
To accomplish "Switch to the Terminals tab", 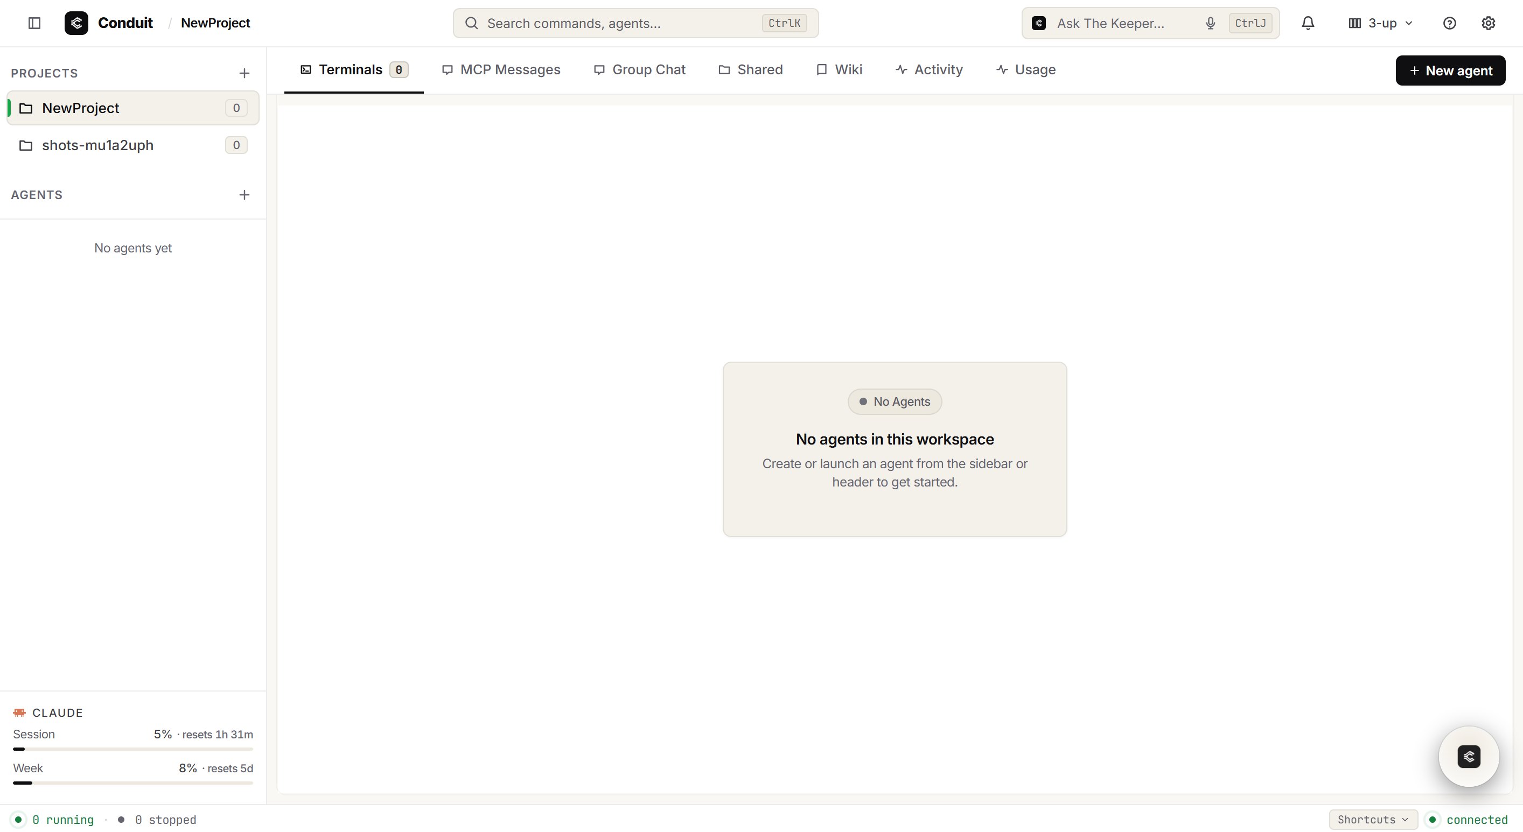I will 353,70.
